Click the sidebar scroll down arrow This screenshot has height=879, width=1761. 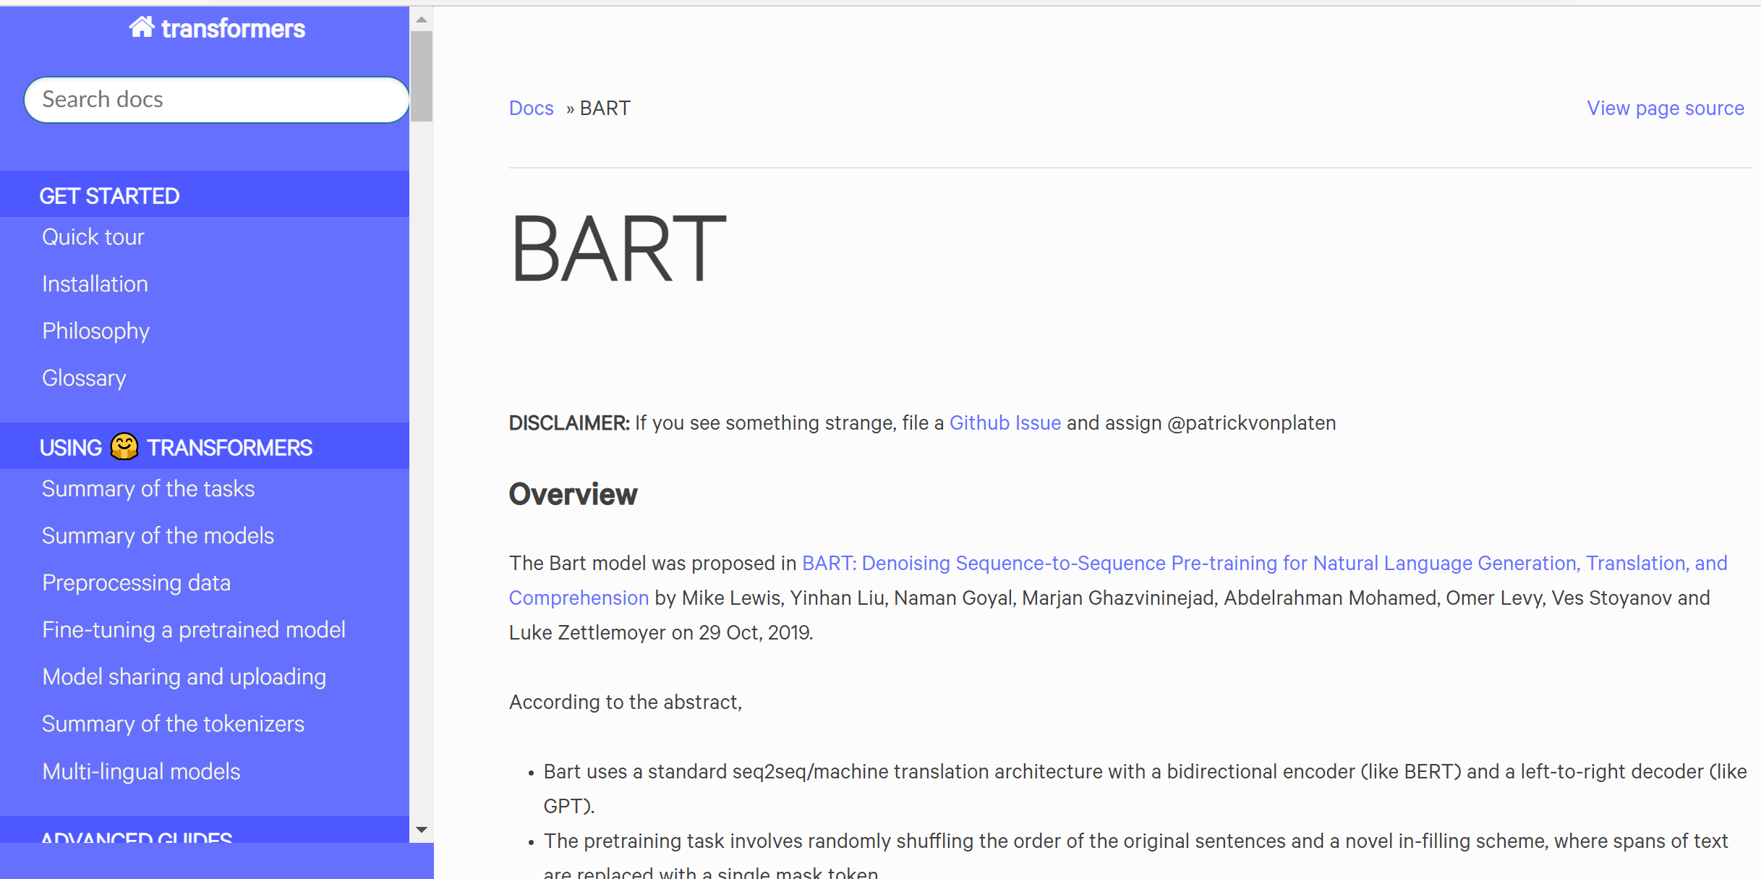(x=422, y=830)
